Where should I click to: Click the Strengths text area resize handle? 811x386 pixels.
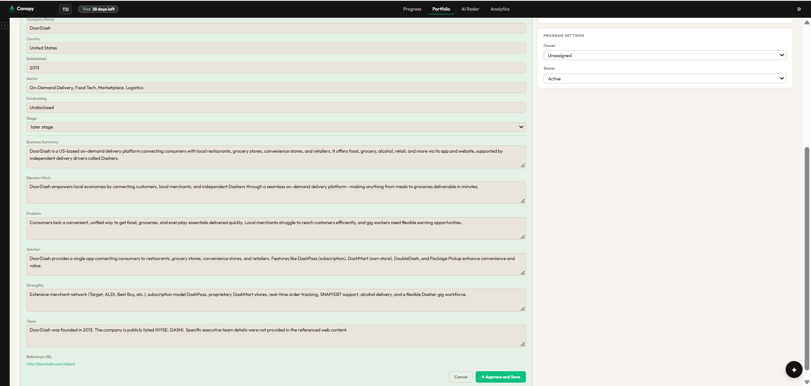tap(523, 309)
